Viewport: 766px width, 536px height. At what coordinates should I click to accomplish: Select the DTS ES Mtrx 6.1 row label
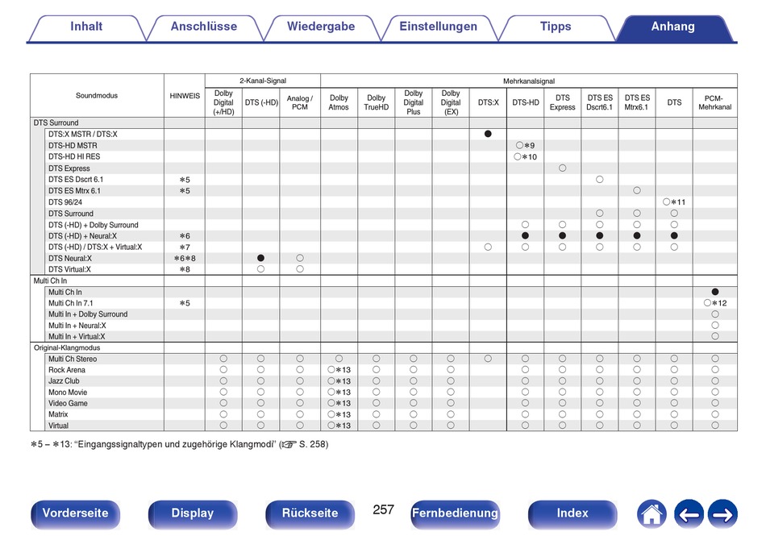[74, 191]
